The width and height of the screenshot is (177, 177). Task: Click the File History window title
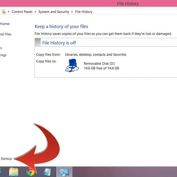click(128, 4)
